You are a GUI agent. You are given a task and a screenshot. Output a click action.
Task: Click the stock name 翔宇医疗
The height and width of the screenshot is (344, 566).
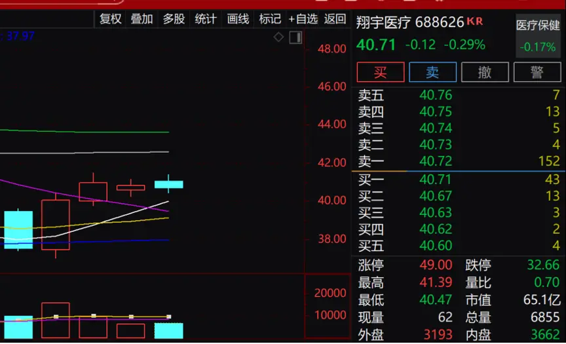(383, 23)
